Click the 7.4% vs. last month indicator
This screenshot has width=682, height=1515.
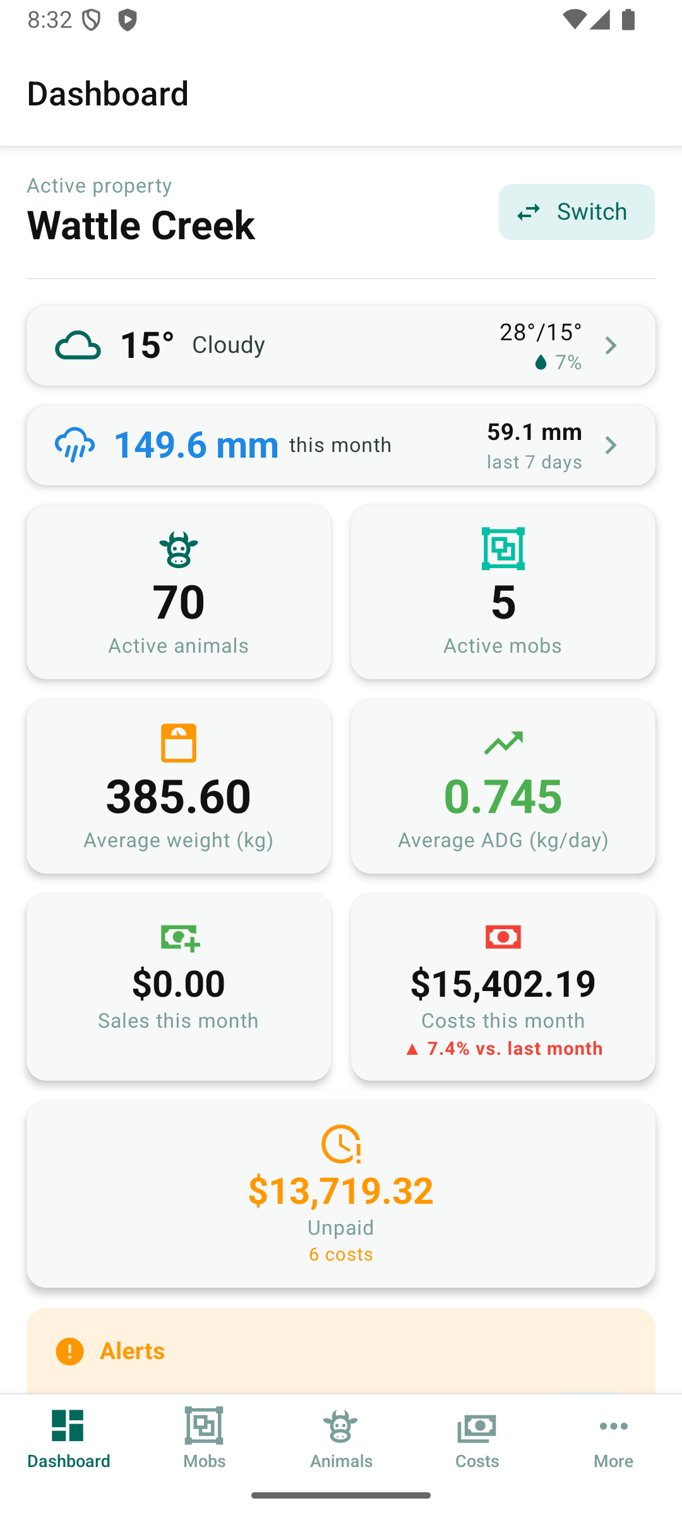click(503, 1049)
